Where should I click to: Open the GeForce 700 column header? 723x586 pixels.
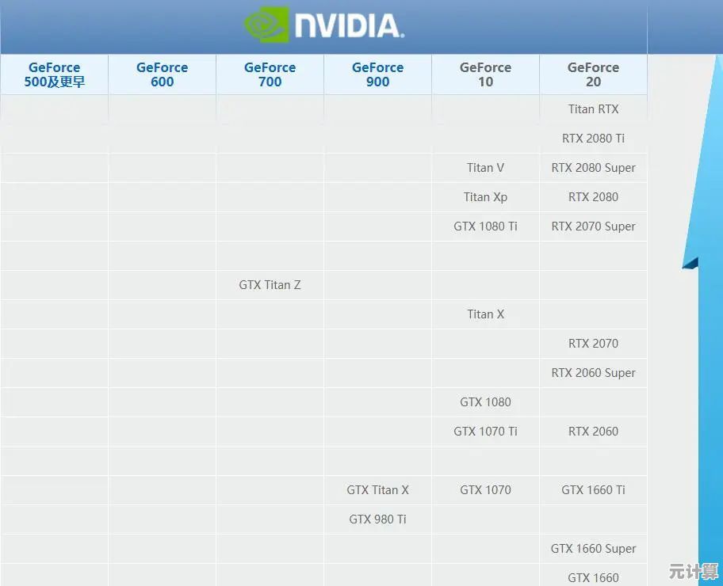(x=270, y=74)
